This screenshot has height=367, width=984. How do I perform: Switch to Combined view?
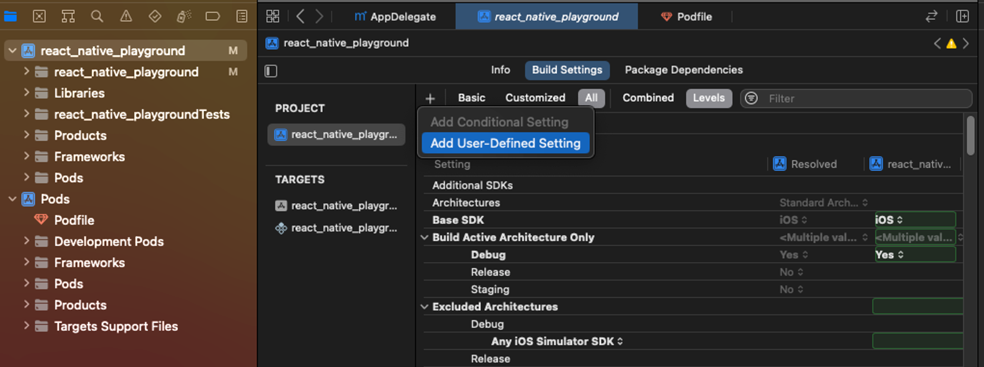648,98
